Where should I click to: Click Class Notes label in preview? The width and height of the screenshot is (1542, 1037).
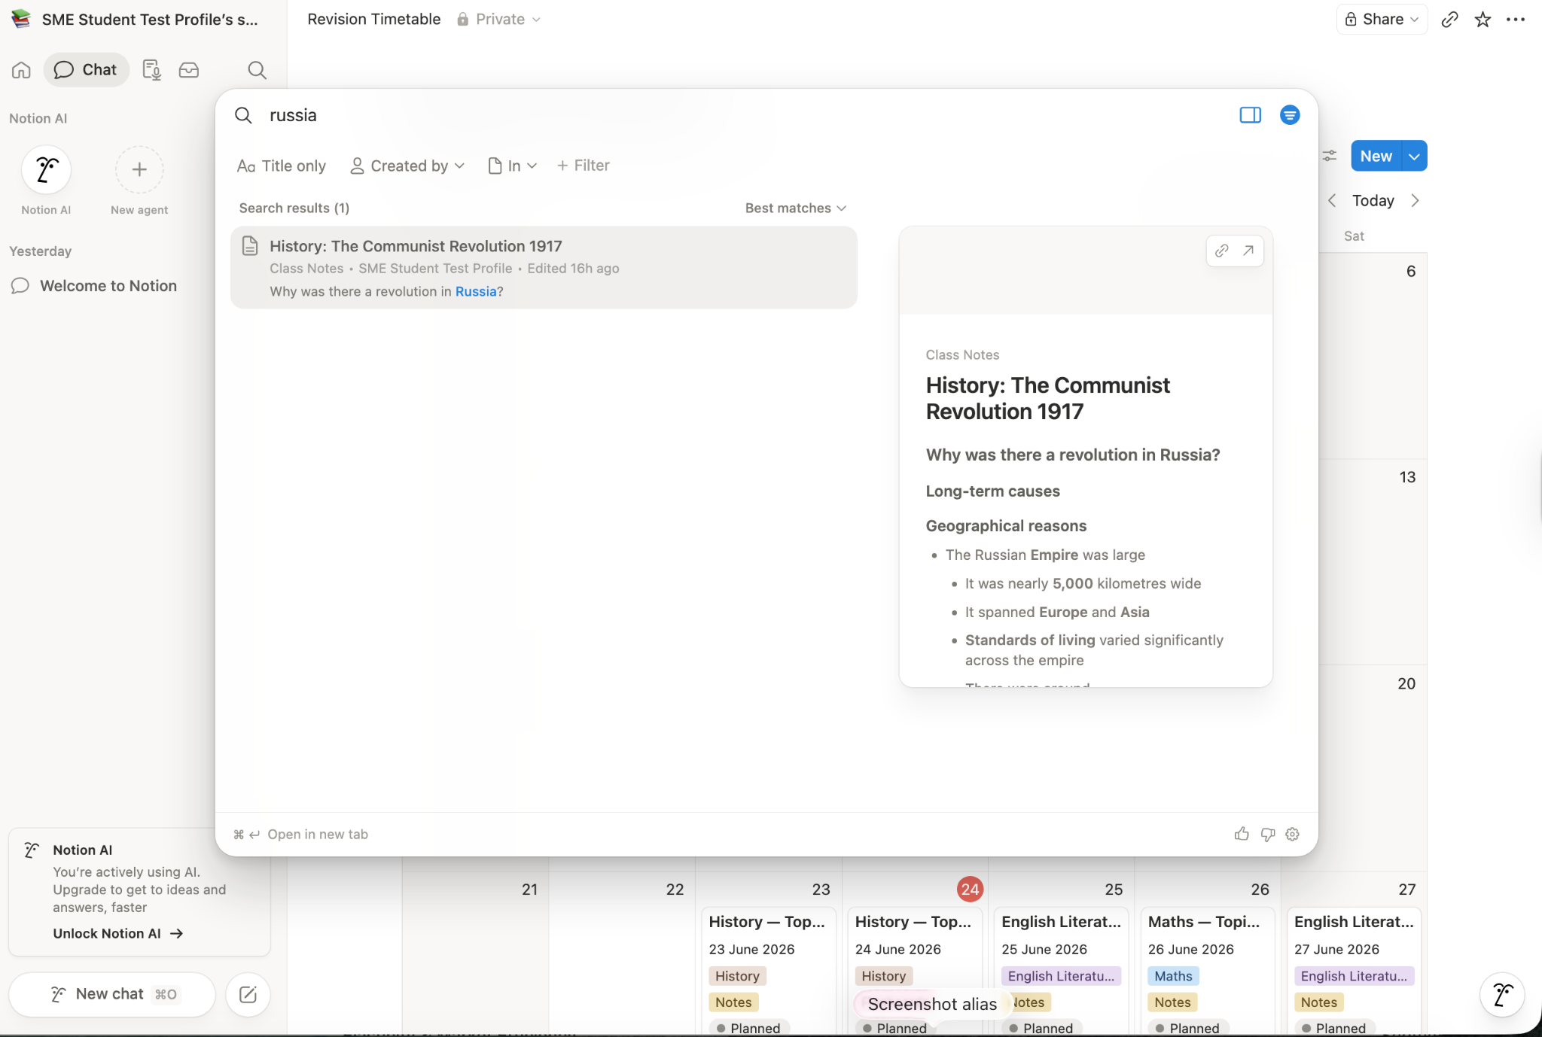point(962,354)
